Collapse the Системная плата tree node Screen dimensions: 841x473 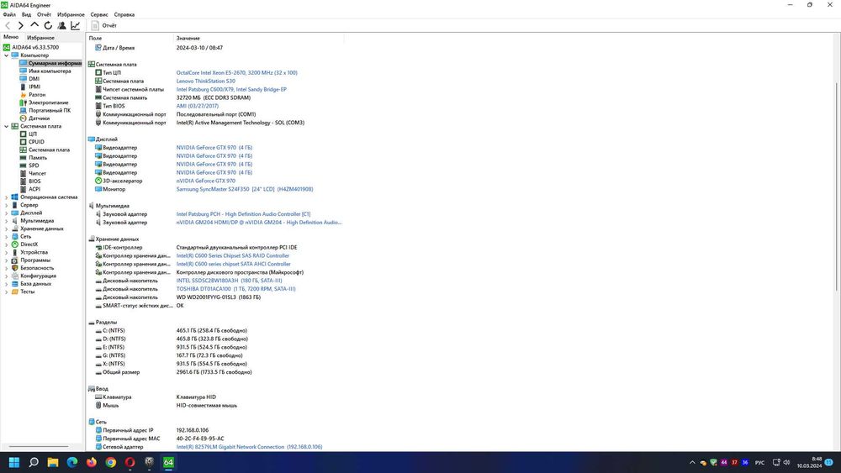7,126
